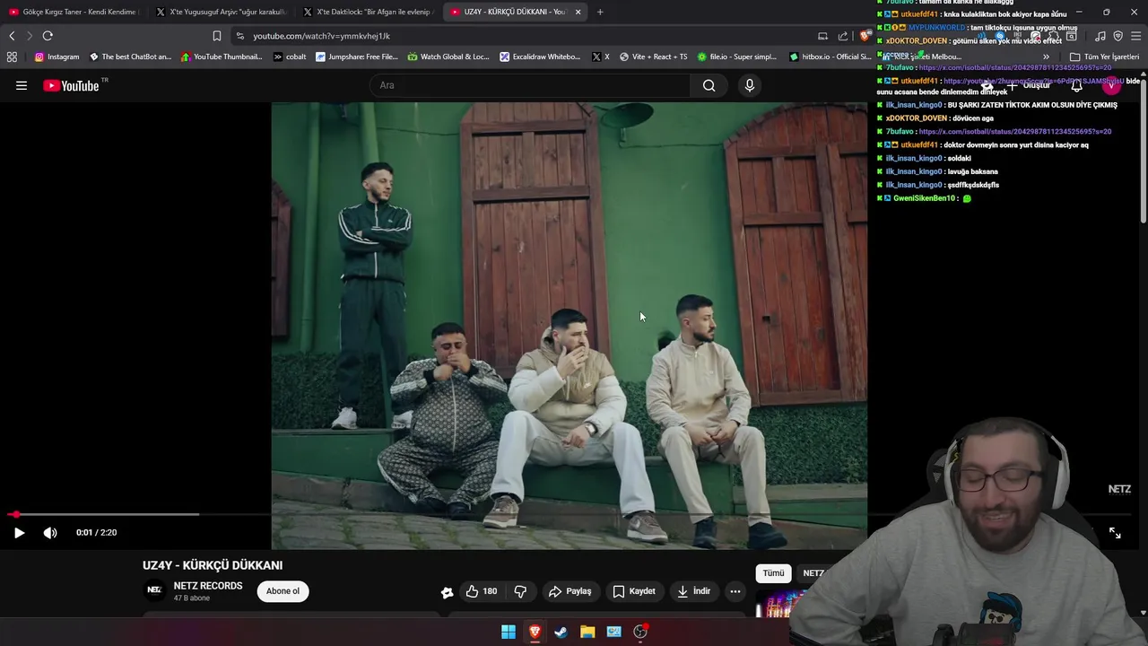Download the video with İndir button
Image resolution: width=1148 pixels, height=646 pixels.
[x=693, y=591]
